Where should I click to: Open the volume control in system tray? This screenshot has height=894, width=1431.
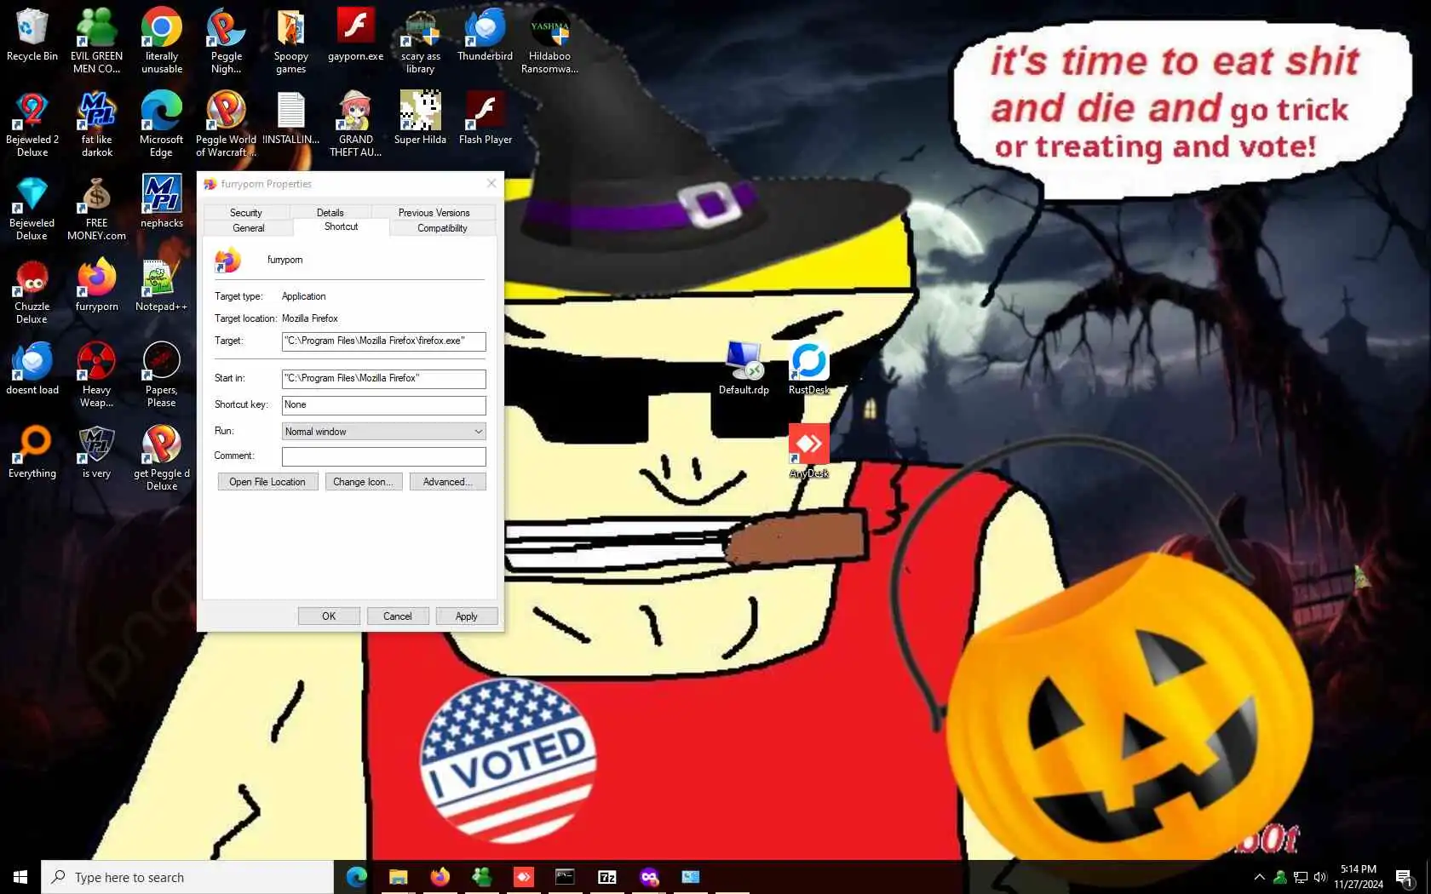1320,877
